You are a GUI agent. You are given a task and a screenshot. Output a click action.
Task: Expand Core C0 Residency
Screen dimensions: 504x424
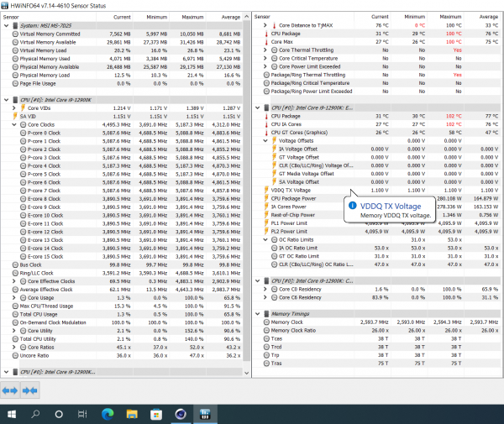click(x=265, y=289)
